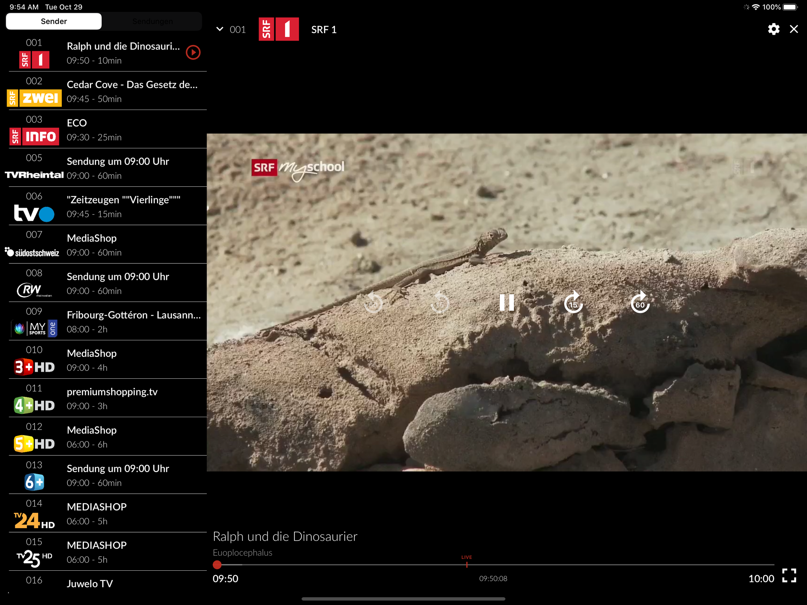Select TV25 HD channel logo
Viewport: 807px width, 605px height.
[34, 558]
